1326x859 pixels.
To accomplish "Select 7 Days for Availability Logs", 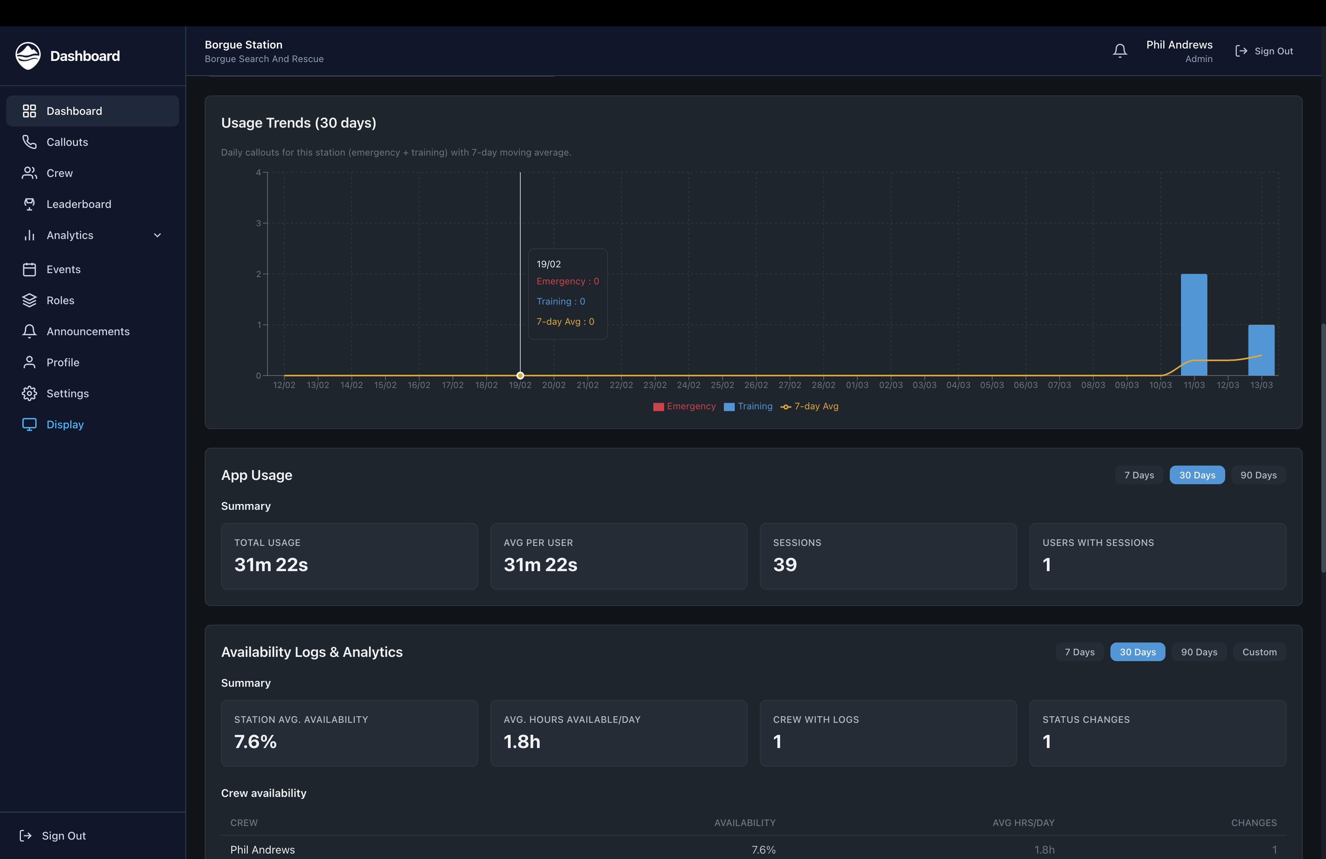I will (x=1079, y=652).
